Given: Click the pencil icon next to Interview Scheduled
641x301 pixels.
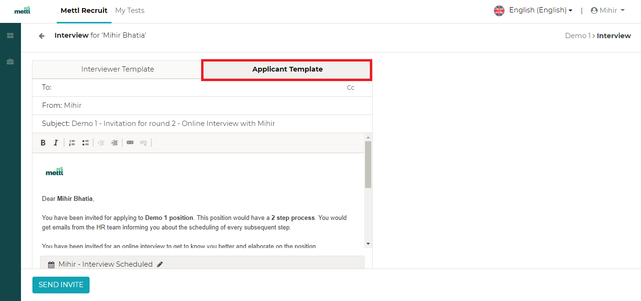Looking at the screenshot, I should [160, 264].
